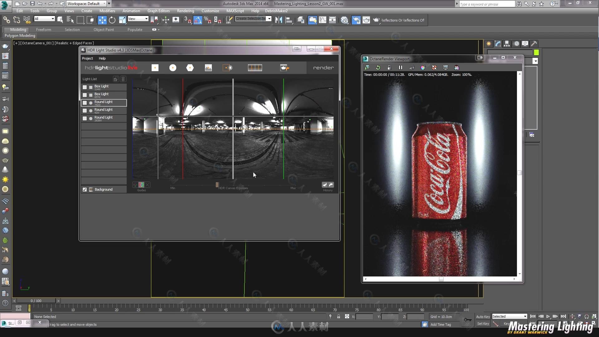Screen dimensions: 599x337
Task: Uncheck the Background layer checkbox
Action: tap(85, 189)
